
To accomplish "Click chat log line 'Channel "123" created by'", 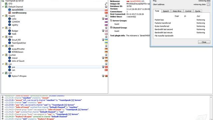I will coord(30,119).
